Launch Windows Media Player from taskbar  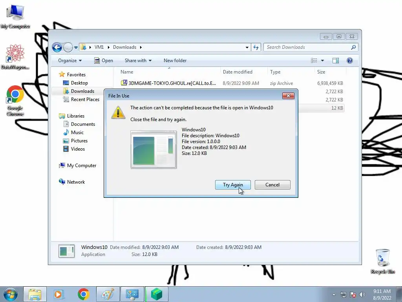click(59, 294)
